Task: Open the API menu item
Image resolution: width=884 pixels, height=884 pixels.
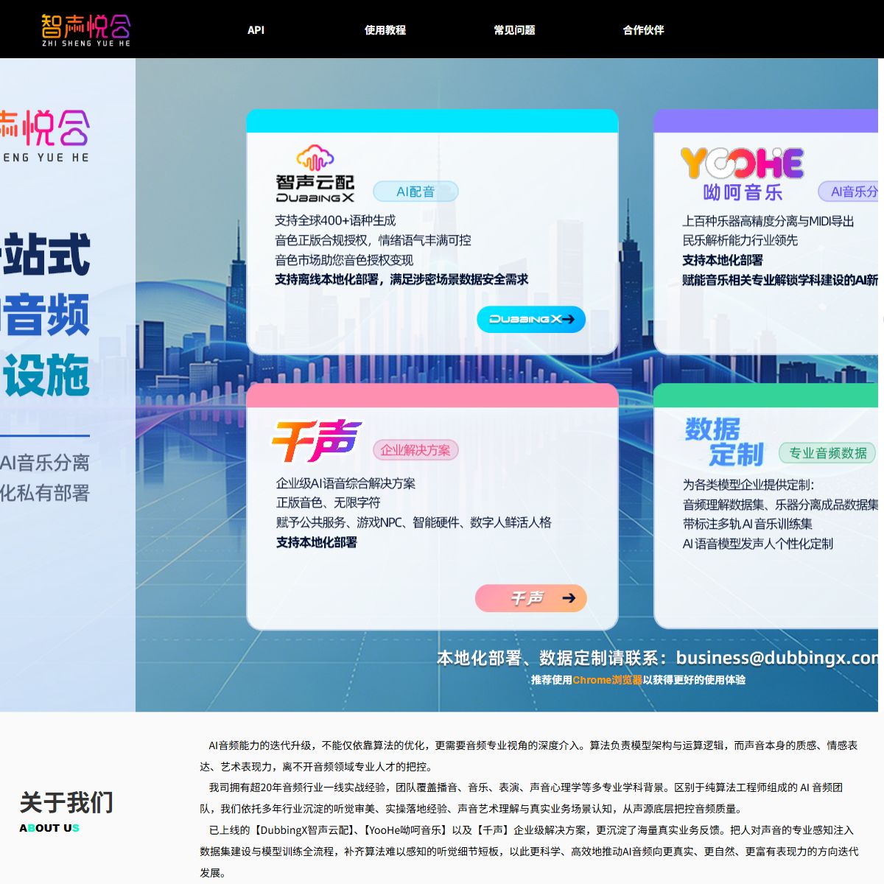Action: click(x=256, y=30)
